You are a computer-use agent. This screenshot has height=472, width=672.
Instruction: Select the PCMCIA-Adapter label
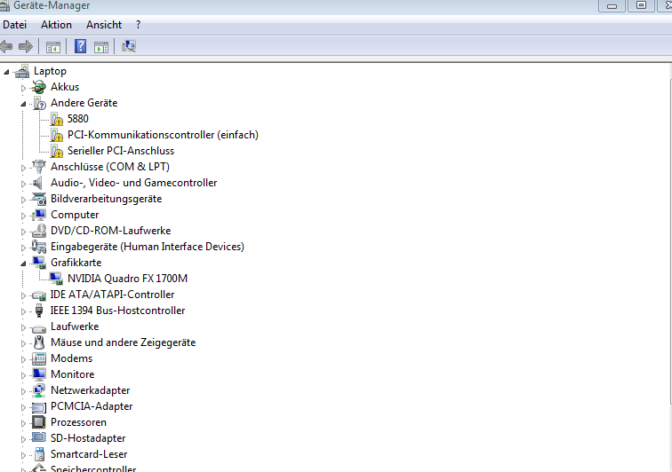pos(92,406)
